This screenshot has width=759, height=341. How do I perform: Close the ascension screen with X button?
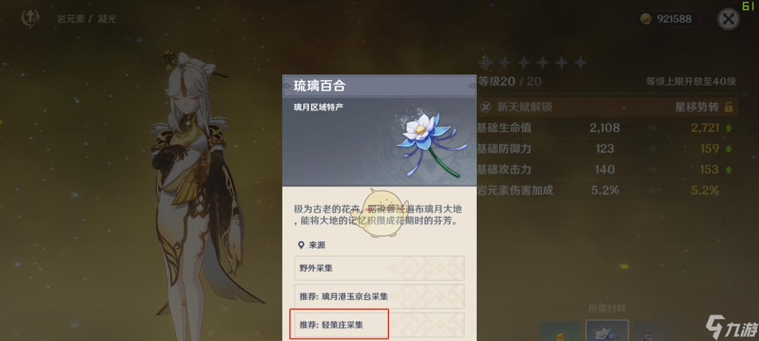click(x=728, y=19)
